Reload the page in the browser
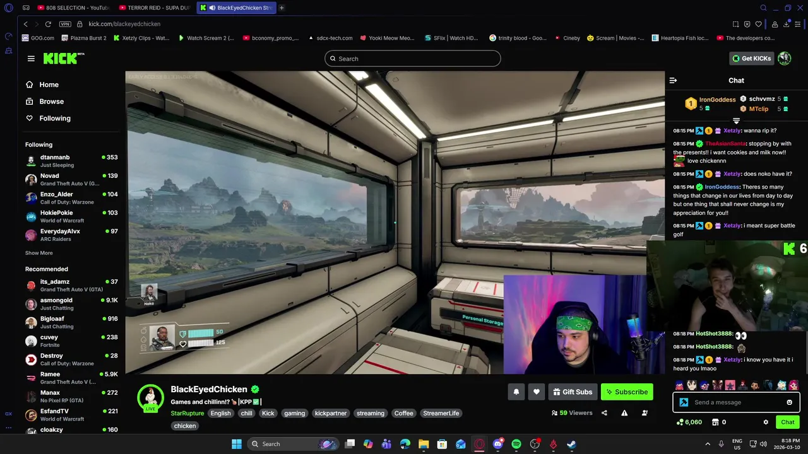 (48, 24)
